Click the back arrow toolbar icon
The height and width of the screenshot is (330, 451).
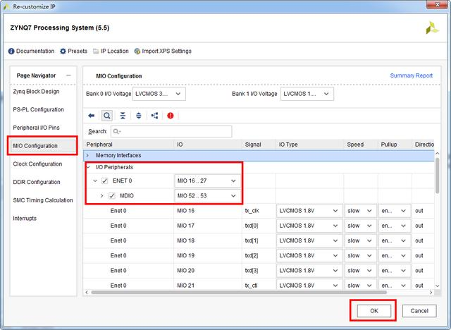pyautogui.click(x=92, y=116)
